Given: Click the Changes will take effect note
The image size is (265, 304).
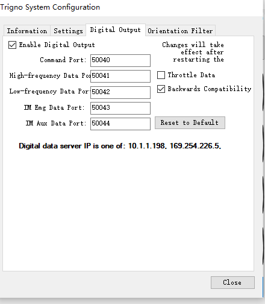Looking at the screenshot, I should click(193, 52).
